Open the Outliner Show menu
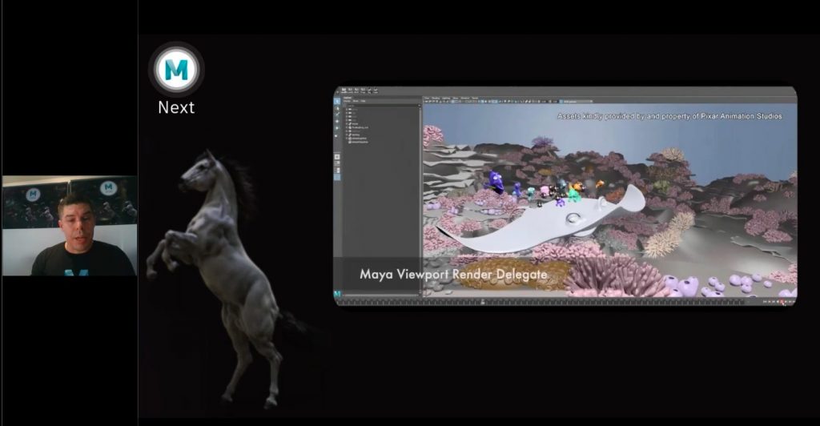 click(x=356, y=101)
